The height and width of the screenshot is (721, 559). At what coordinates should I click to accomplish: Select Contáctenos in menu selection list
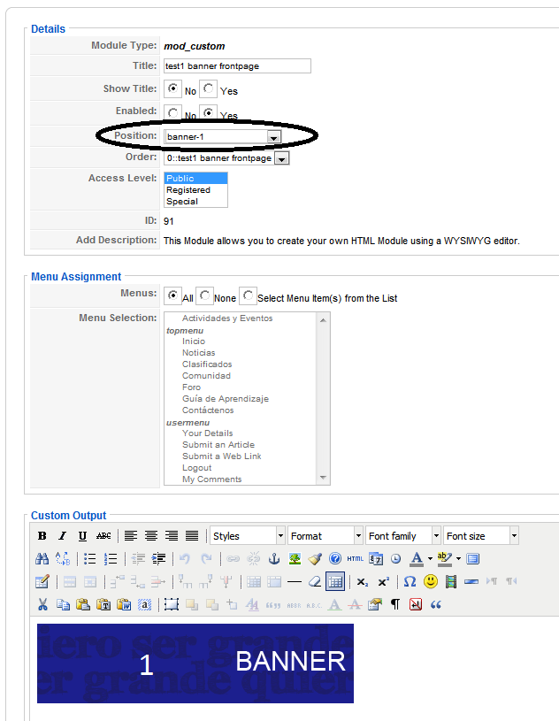tap(208, 410)
